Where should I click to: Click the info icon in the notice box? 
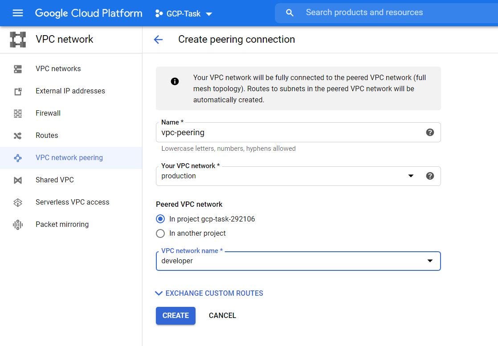click(175, 81)
